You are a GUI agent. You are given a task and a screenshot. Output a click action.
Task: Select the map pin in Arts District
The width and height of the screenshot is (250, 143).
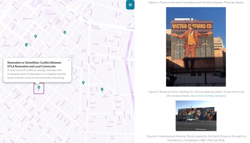click(x=102, y=89)
